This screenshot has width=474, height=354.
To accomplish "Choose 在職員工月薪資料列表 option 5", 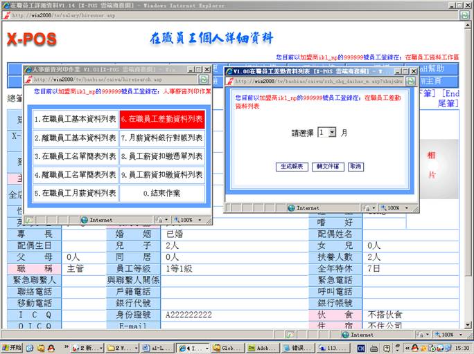I will (x=76, y=193).
